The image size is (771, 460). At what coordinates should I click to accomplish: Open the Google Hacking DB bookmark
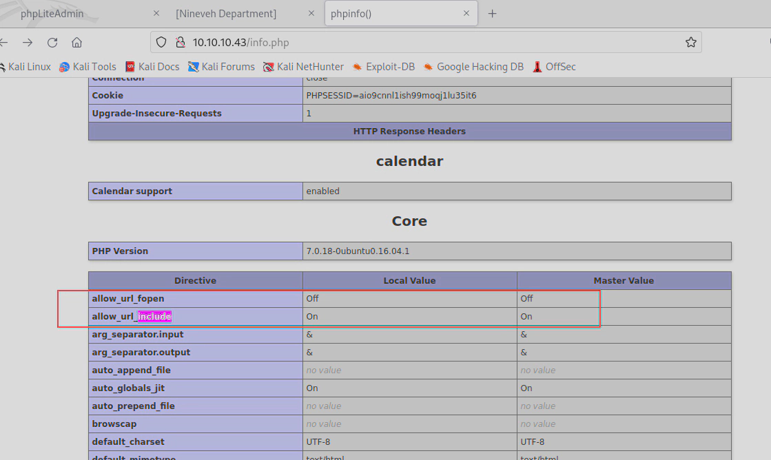(x=473, y=67)
